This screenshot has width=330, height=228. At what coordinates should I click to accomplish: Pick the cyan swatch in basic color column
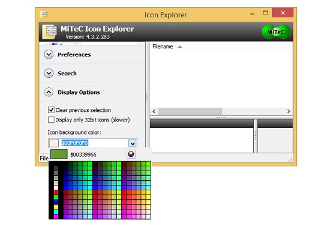(56, 212)
